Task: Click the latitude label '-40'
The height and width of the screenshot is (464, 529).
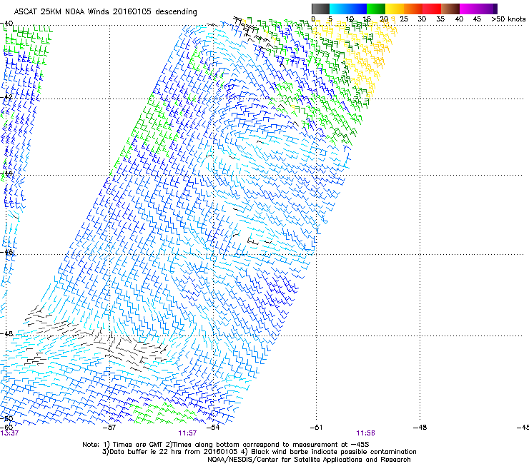Action: [6, 24]
